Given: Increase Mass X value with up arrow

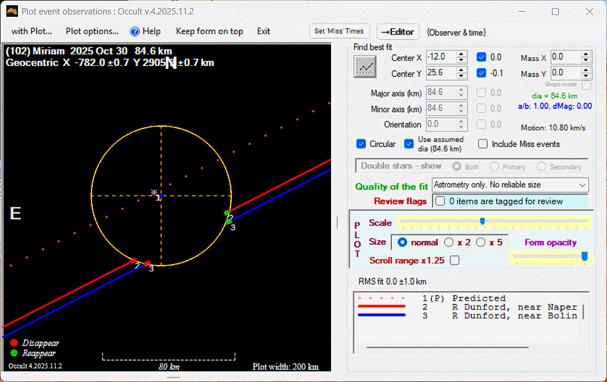Looking at the screenshot, I should click(x=587, y=54).
